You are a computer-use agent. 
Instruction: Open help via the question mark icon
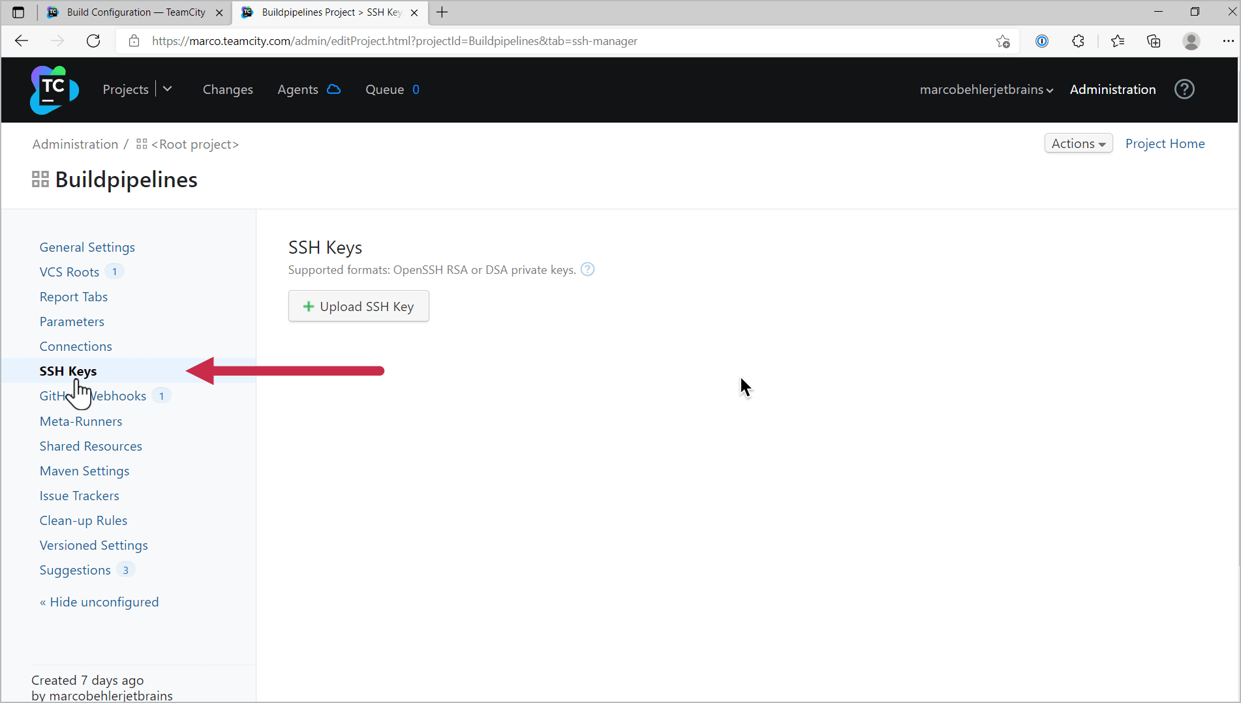(x=1184, y=89)
